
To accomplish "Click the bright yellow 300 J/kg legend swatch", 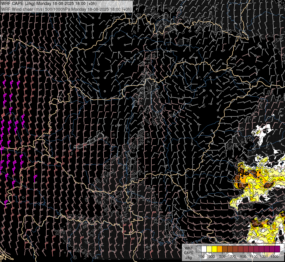I will coord(215,249).
